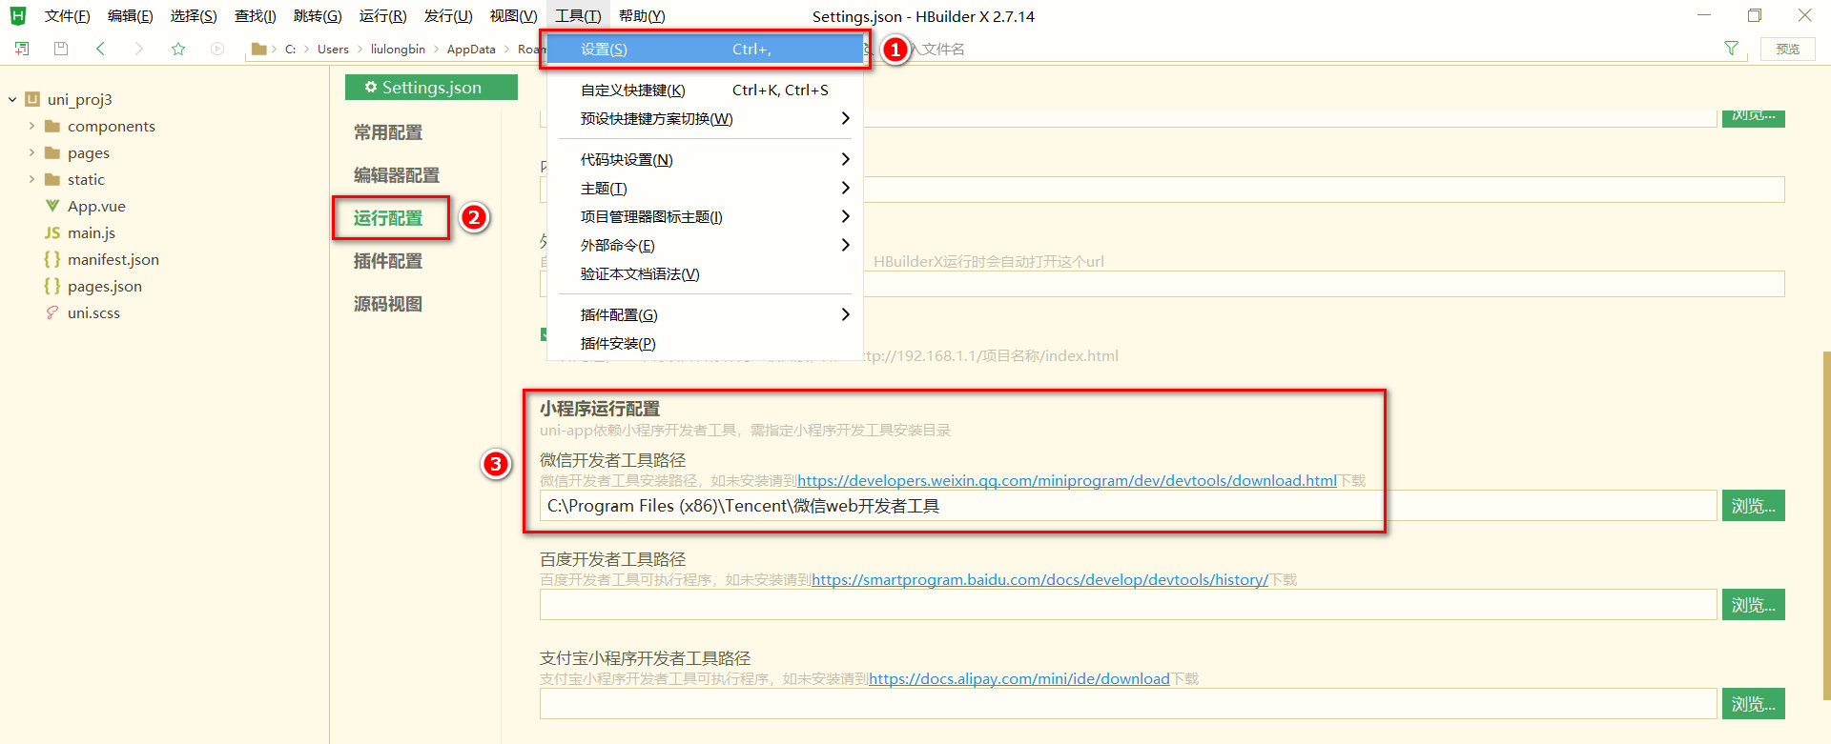Click 浏览 button for WeChat tool path
1831x744 pixels.
click(1753, 506)
